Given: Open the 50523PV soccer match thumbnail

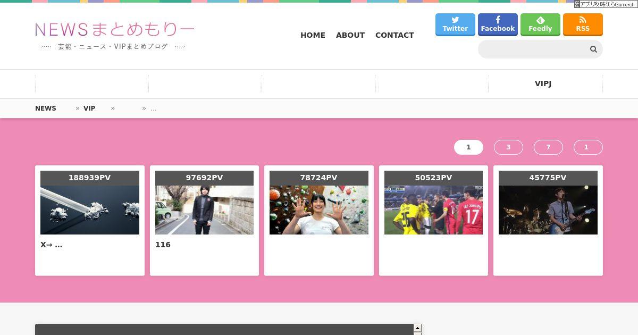Looking at the screenshot, I should point(433,210).
